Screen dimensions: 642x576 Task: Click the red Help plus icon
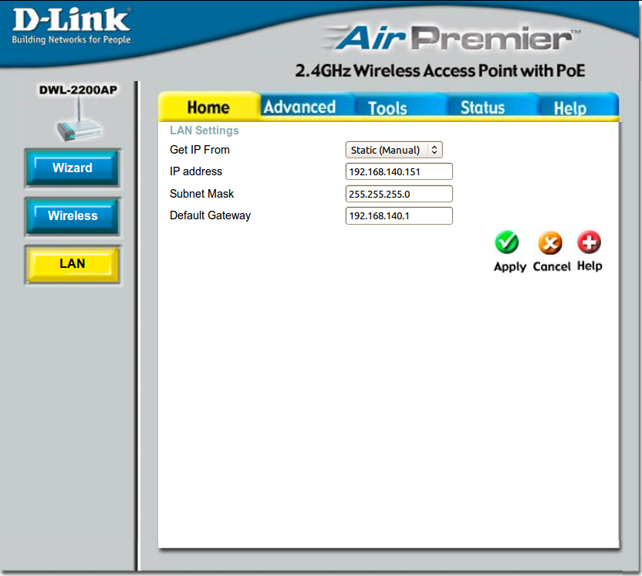tap(589, 243)
